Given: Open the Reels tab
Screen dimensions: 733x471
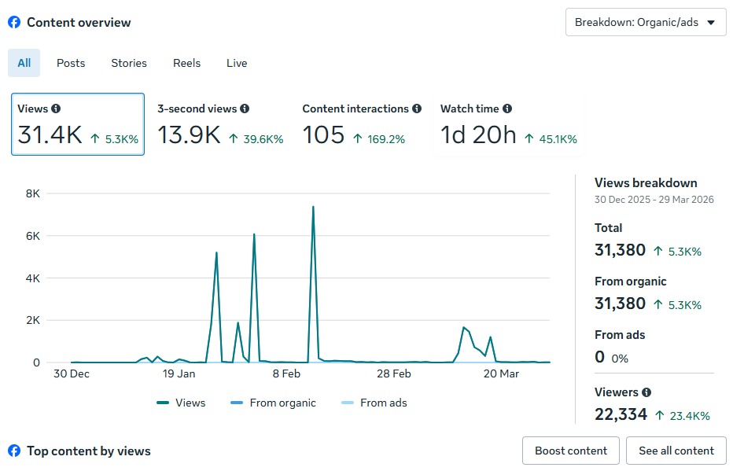Looking at the screenshot, I should [x=186, y=63].
